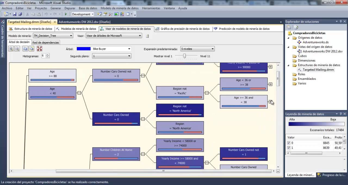The height and width of the screenshot is (185, 348).
Task: Uncheck value 0 in the mining legend
Action: click(x=289, y=143)
